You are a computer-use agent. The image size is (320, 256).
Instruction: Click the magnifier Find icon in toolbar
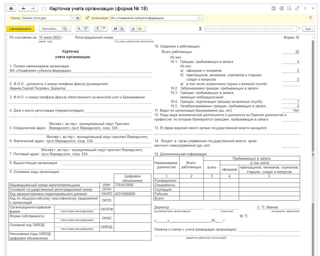click(x=79, y=29)
